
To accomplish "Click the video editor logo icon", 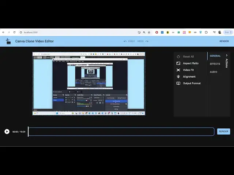I will pyautogui.click(x=8, y=41).
